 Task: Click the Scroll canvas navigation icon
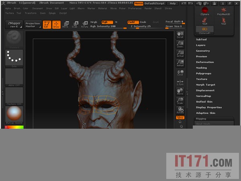(x=180, y=36)
